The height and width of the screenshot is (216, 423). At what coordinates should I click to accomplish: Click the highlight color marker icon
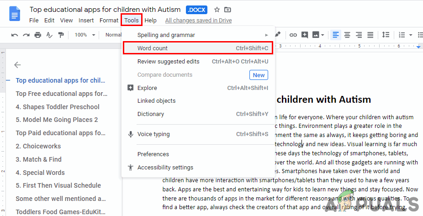click(278, 34)
